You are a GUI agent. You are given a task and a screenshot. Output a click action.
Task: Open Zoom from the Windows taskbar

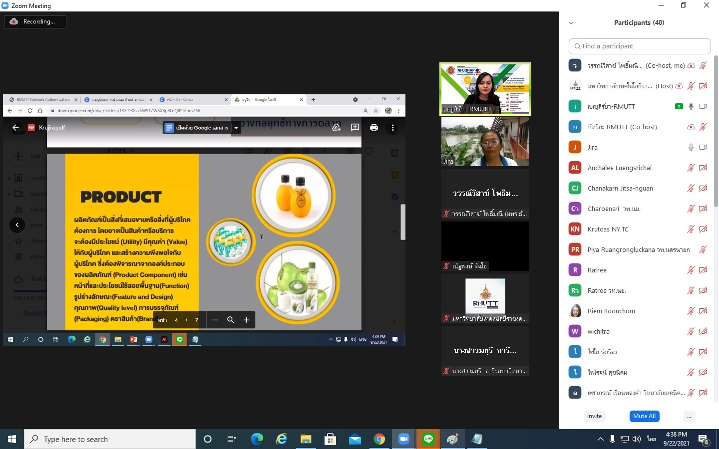[x=403, y=439]
